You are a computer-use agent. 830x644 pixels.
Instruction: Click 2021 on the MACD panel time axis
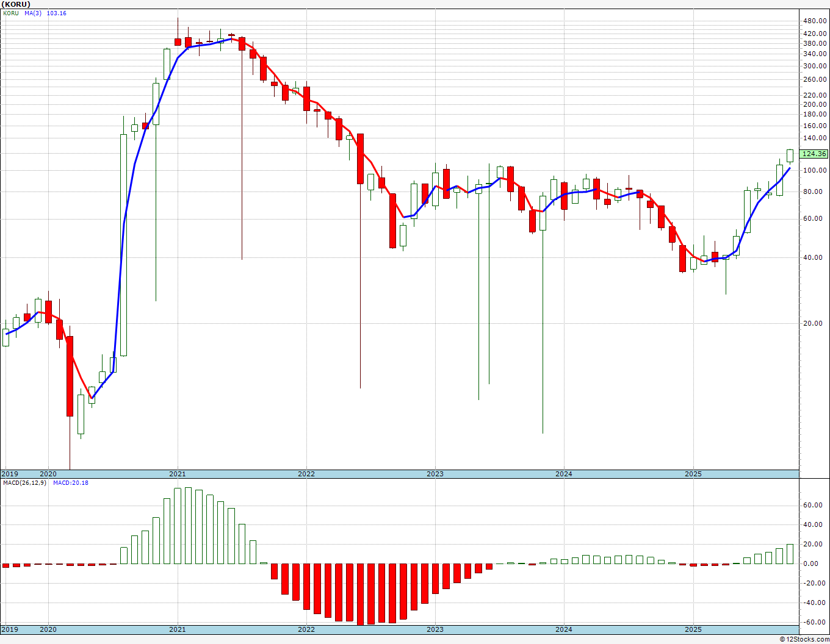tap(178, 629)
